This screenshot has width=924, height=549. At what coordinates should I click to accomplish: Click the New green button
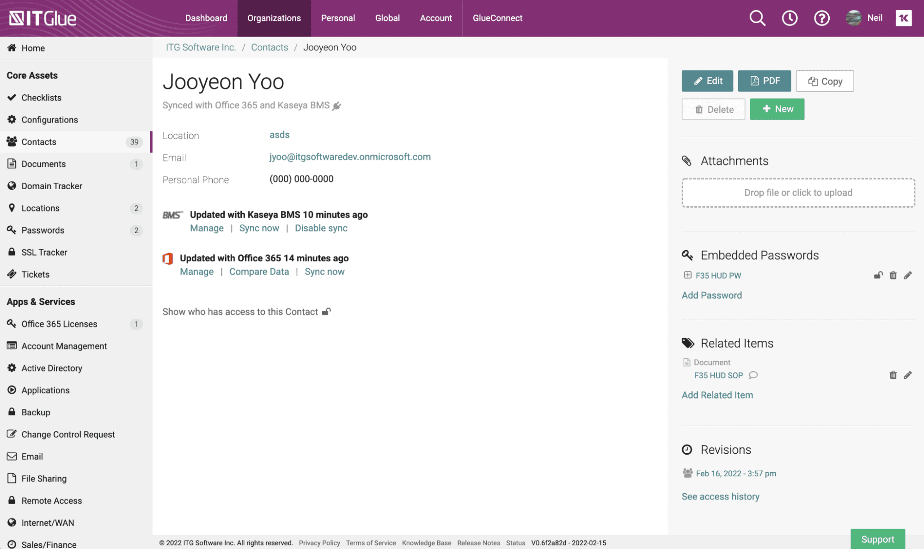(x=777, y=109)
